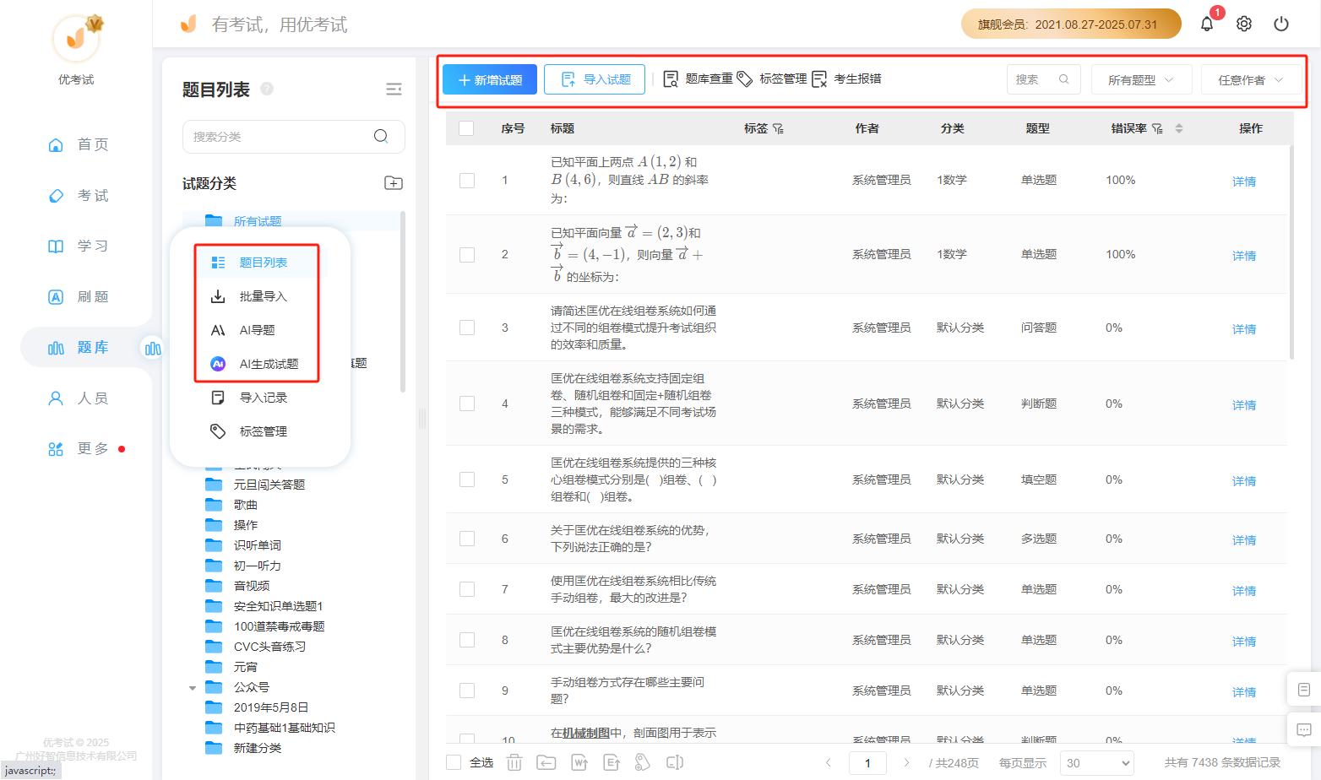Click the search icon in top search box
The width and height of the screenshot is (1321, 780).
tap(1063, 79)
